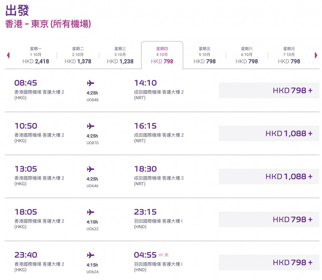Switch to Wednesday 3 Oct HKD 1,238 tab
Image resolution: width=322 pixels, height=280 pixels.
120,55
